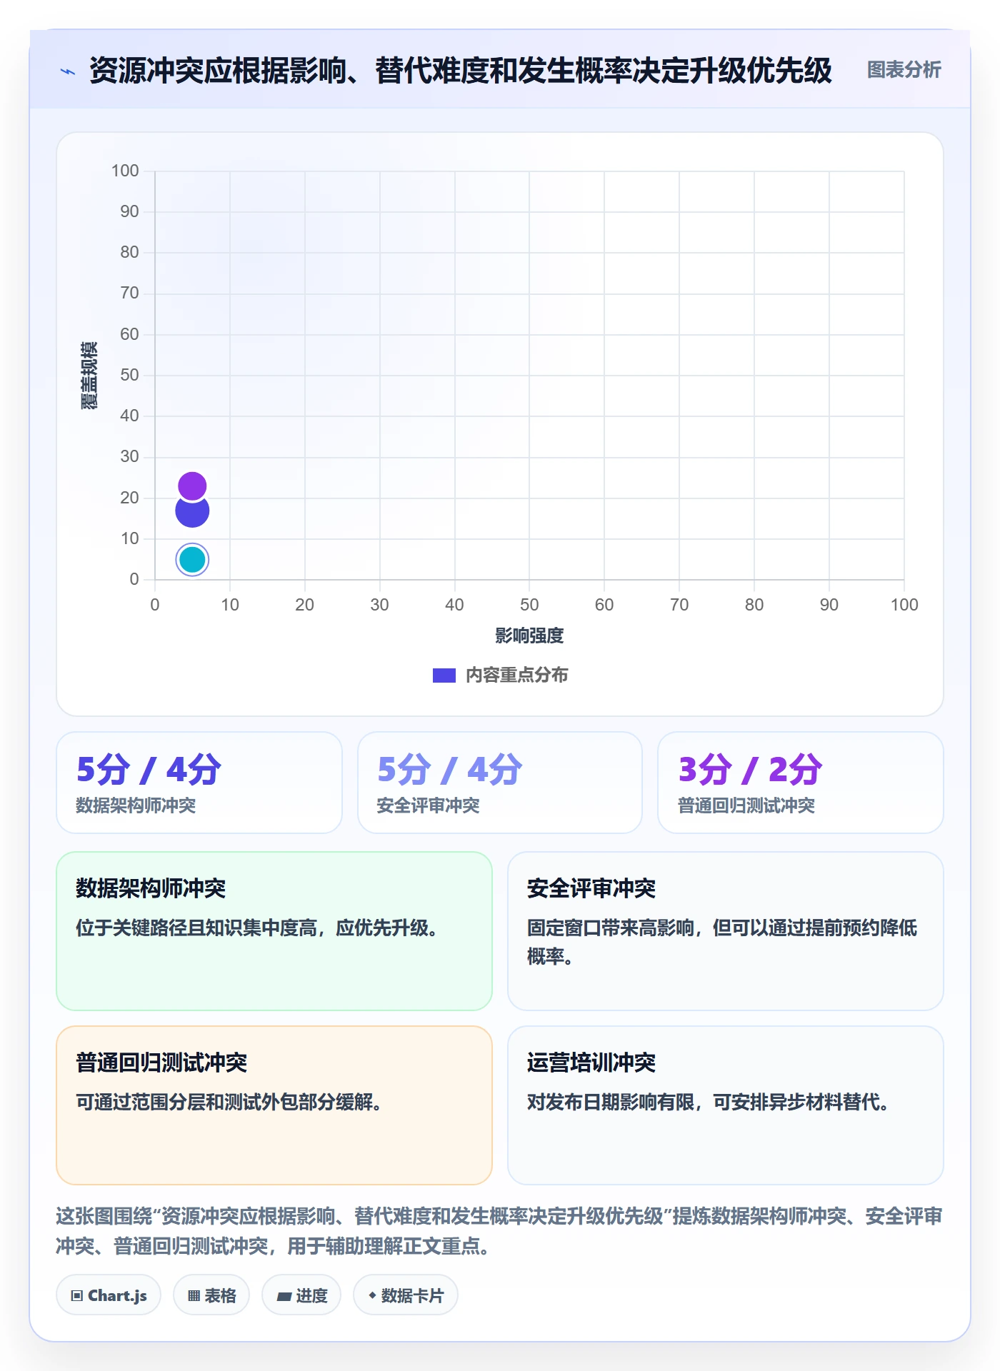
Task: Click the indigo blue bubble on chart
Action: [x=192, y=511]
